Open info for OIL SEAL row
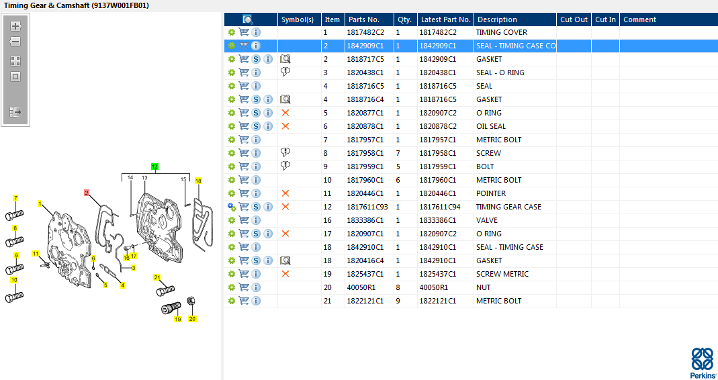This screenshot has height=380, width=718. [269, 126]
